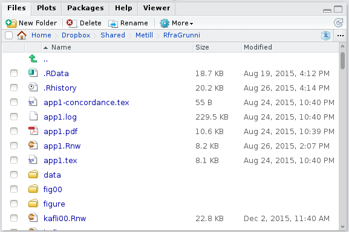Navigate to Shared in breadcrumb
Screen dimensions: 349x232
coord(113,35)
